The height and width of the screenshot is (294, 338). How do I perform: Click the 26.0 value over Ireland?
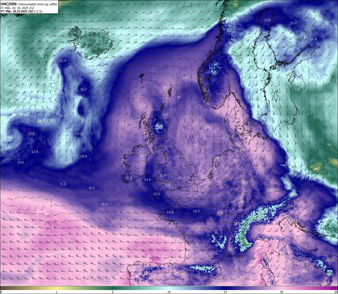[x=143, y=155]
